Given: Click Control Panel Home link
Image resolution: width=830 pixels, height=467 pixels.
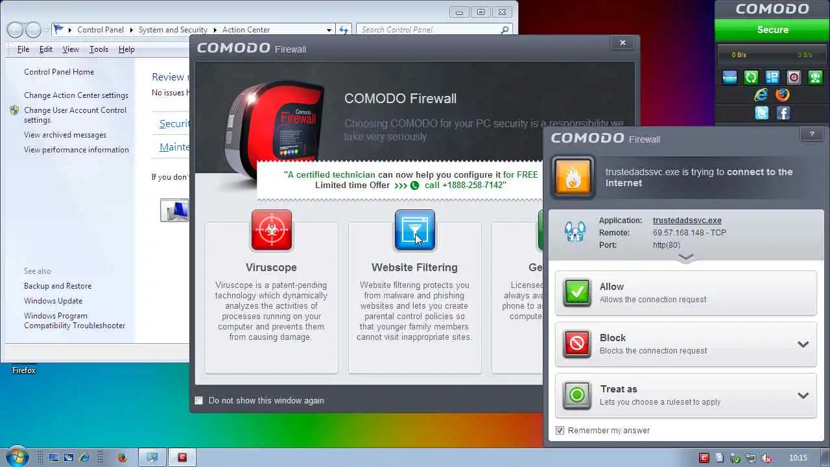Looking at the screenshot, I should pos(59,72).
